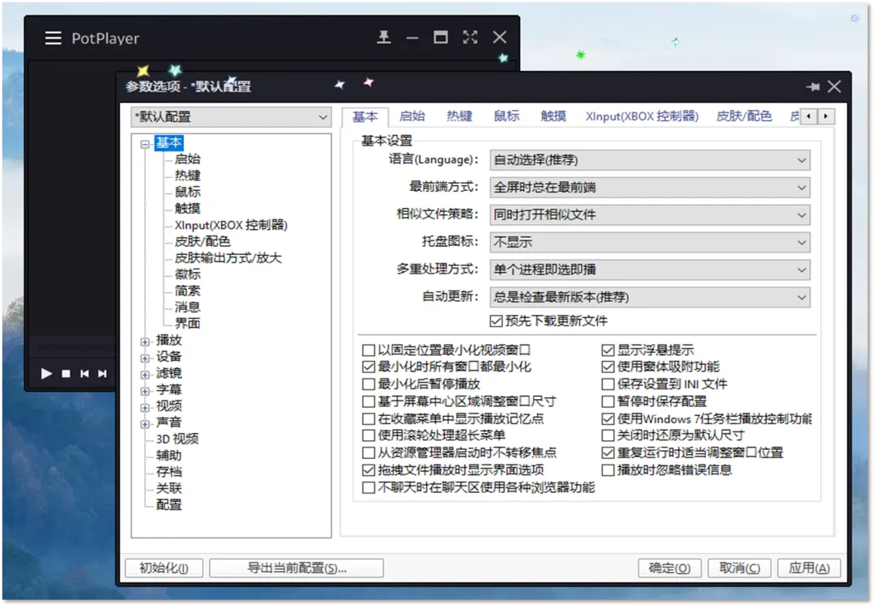The height and width of the screenshot is (607, 875).
Task: Switch to the 热键 tab
Action: click(x=459, y=116)
